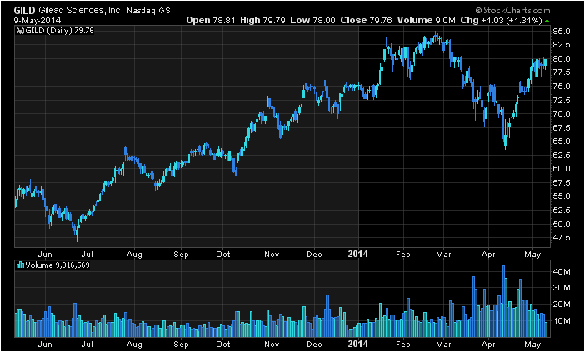
Task: Click the 30M volume axis label
Action: (x=562, y=288)
